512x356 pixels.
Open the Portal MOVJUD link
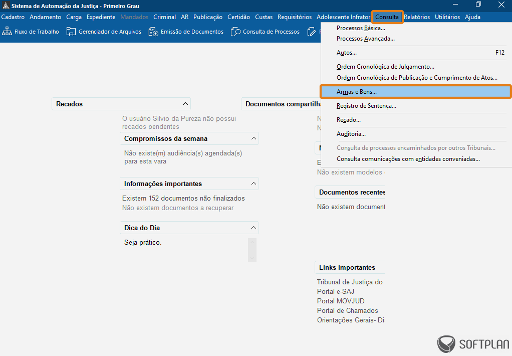pos(341,301)
